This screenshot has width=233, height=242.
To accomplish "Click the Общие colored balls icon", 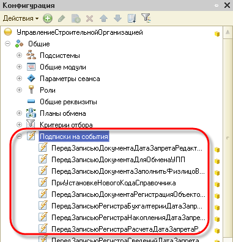I will tap(20, 44).
